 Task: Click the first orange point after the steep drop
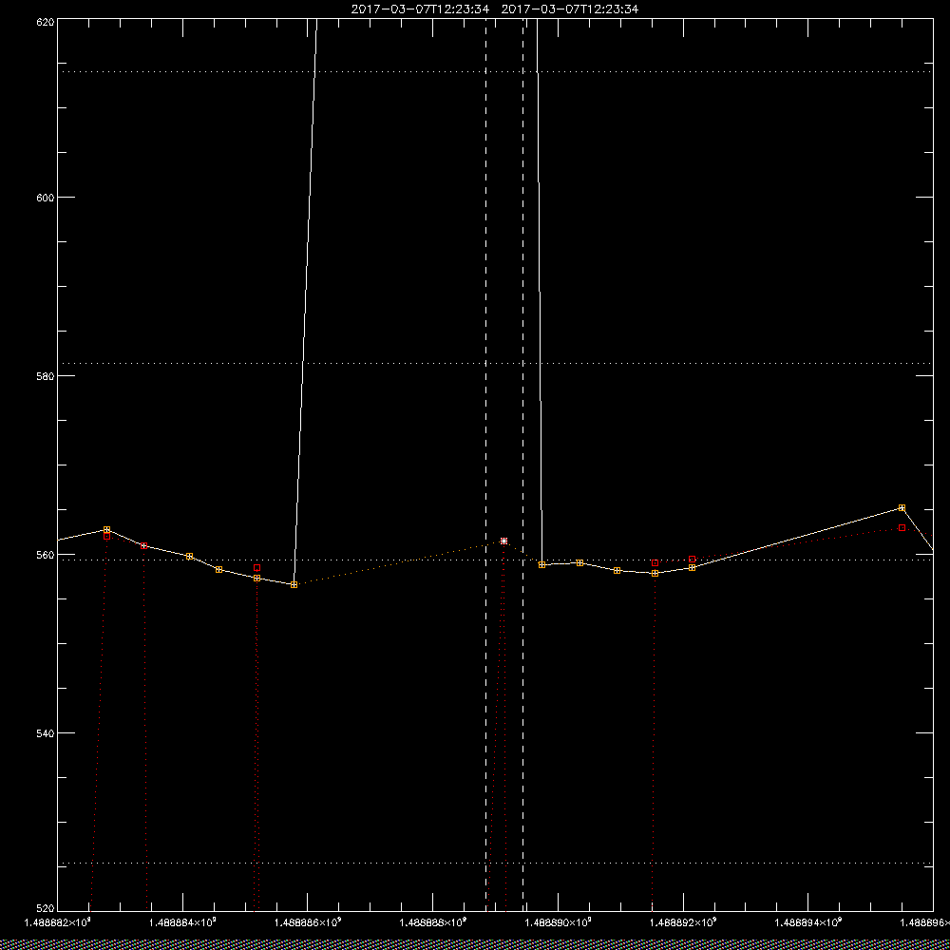(x=541, y=564)
